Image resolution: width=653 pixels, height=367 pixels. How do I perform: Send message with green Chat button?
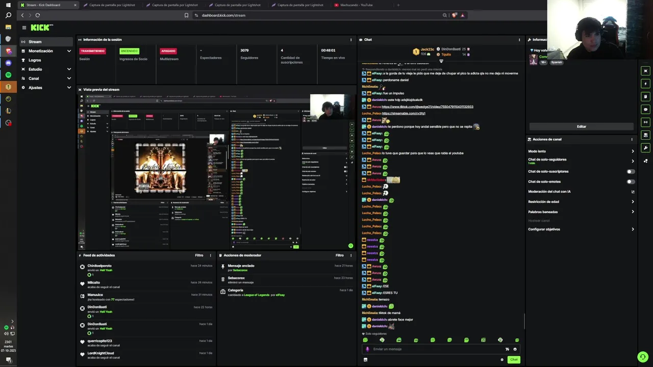coord(514,359)
